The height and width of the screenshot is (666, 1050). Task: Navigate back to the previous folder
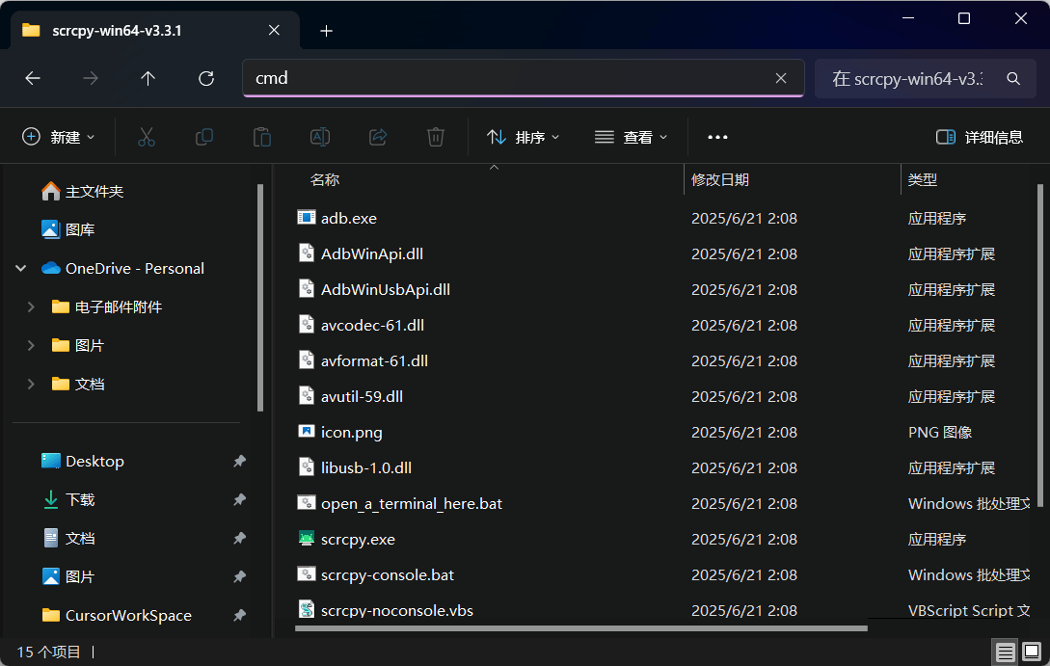pyautogui.click(x=33, y=78)
